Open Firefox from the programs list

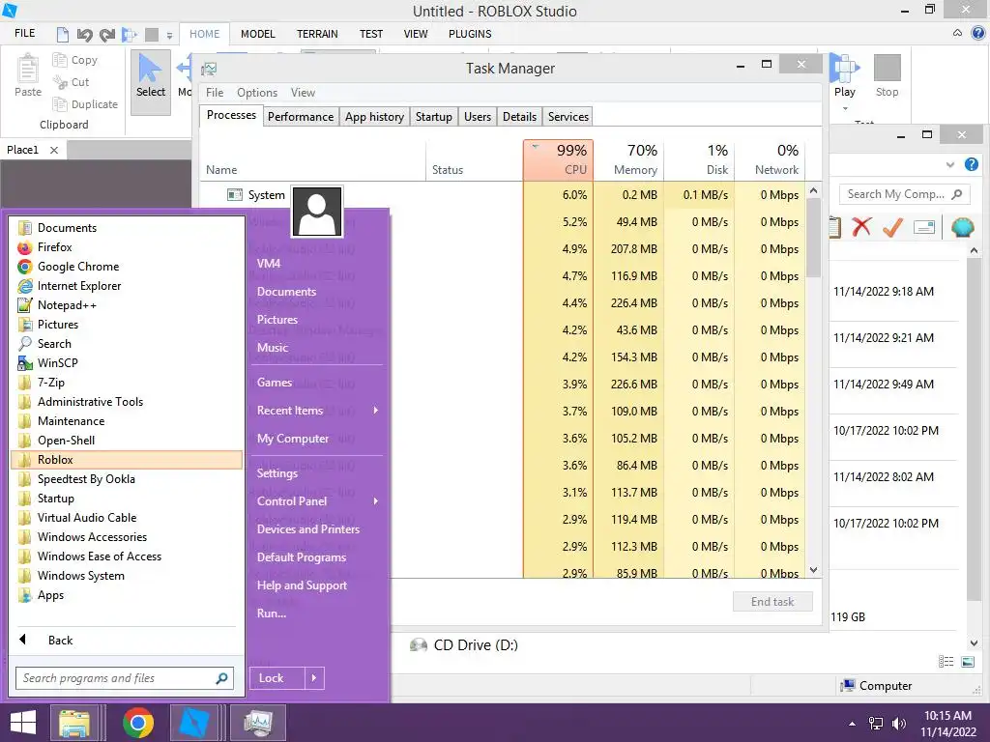coord(127,247)
